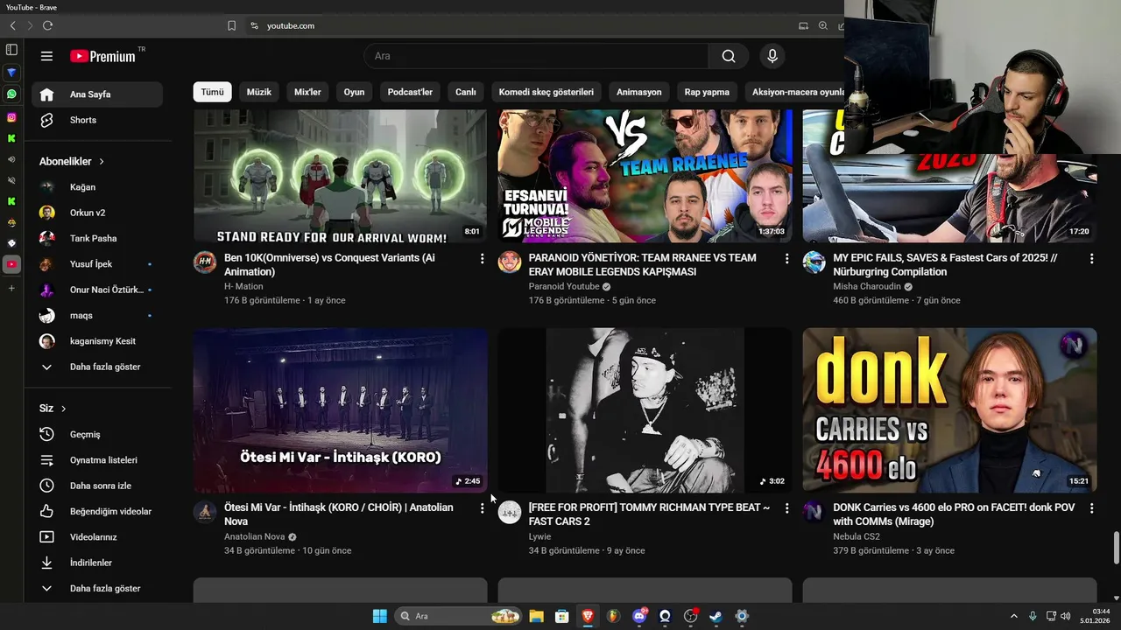Expand Siz section chevron
Screen dimensions: 1121x630
(x=63, y=409)
